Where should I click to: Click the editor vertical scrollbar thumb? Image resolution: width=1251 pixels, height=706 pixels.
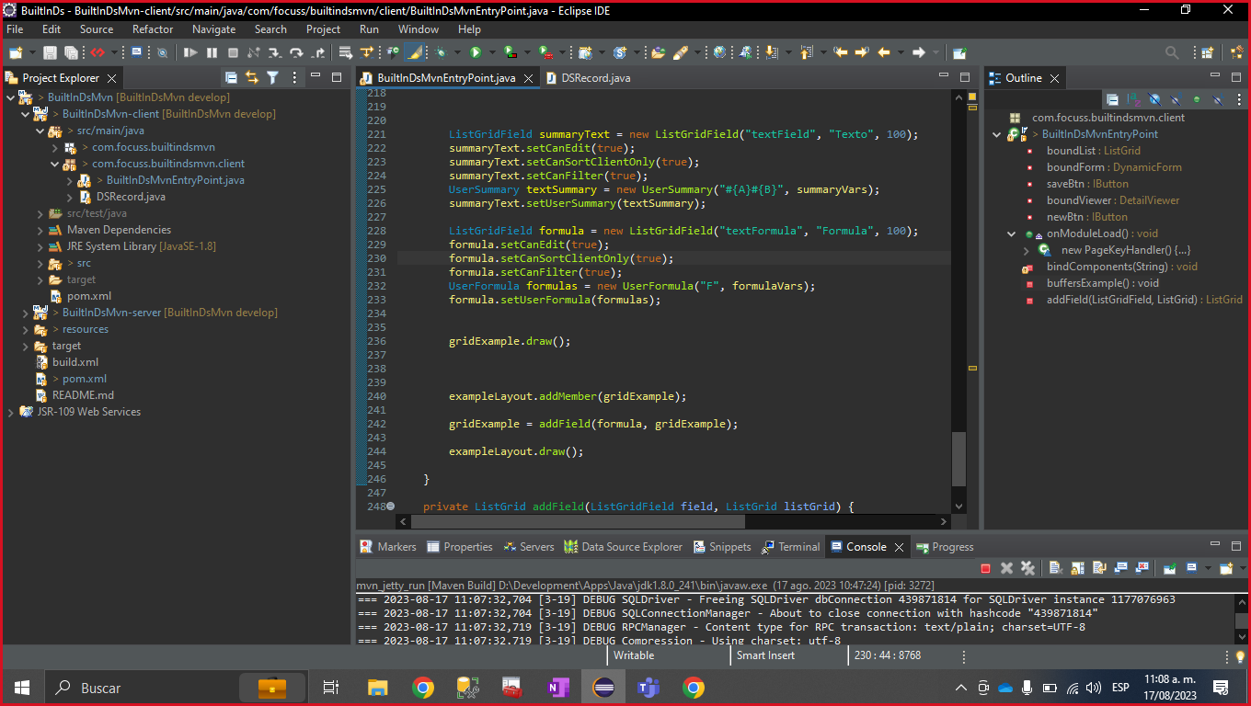coord(959,458)
